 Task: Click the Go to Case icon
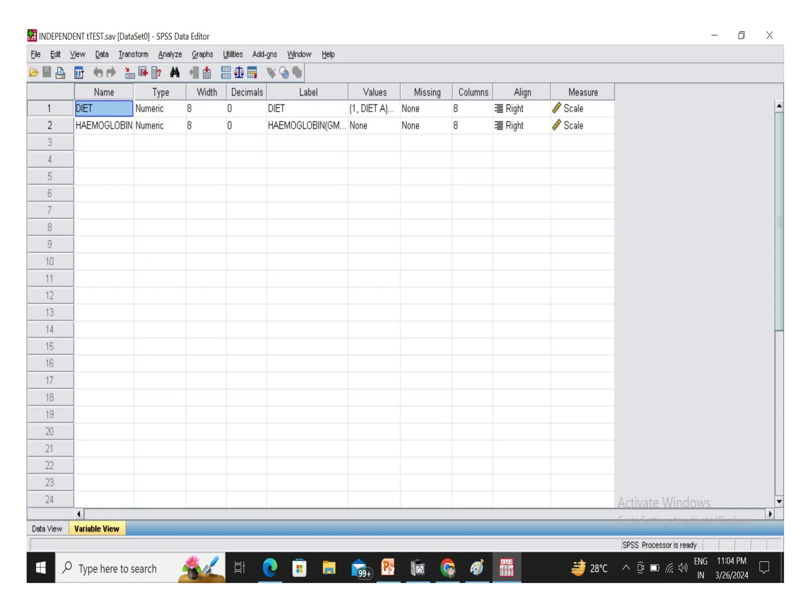(129, 73)
